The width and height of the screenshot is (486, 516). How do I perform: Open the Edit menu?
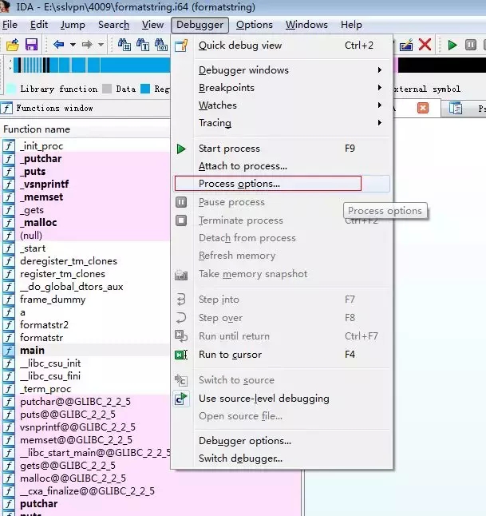tap(39, 25)
